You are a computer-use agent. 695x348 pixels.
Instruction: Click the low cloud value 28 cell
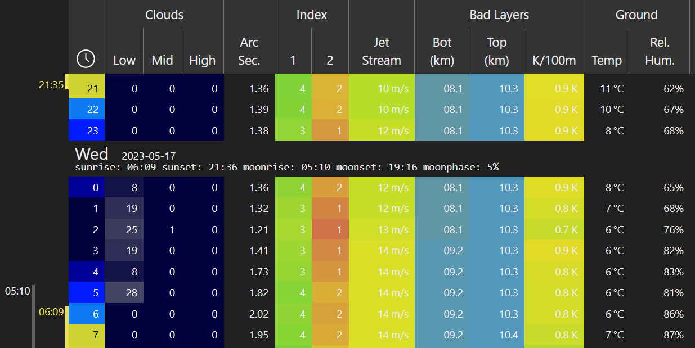point(124,293)
